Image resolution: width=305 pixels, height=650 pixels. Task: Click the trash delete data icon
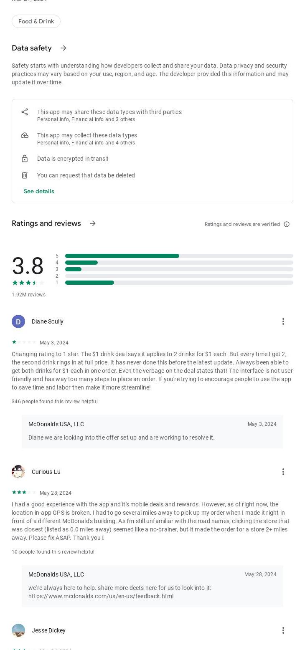tap(25, 175)
